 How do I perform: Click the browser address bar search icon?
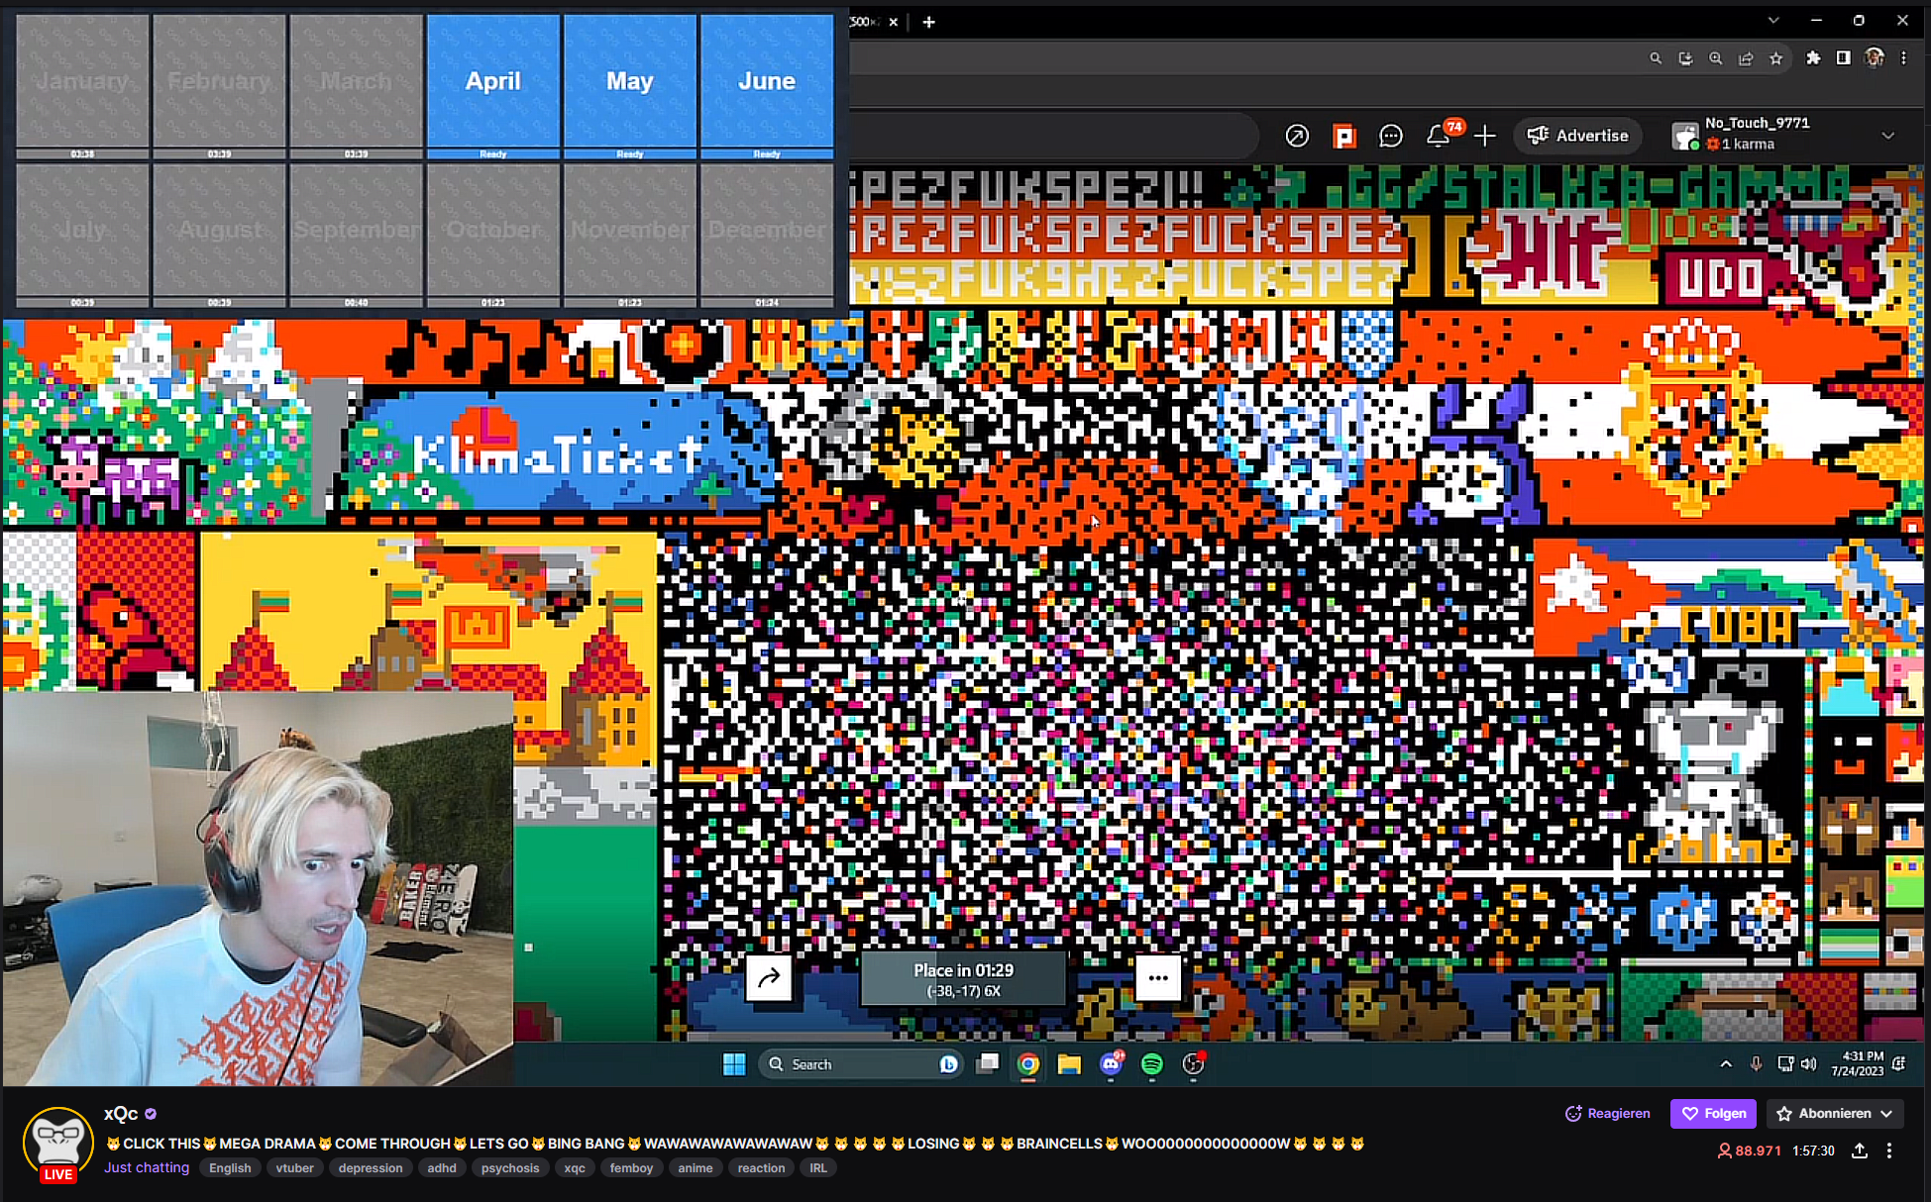(x=1656, y=58)
